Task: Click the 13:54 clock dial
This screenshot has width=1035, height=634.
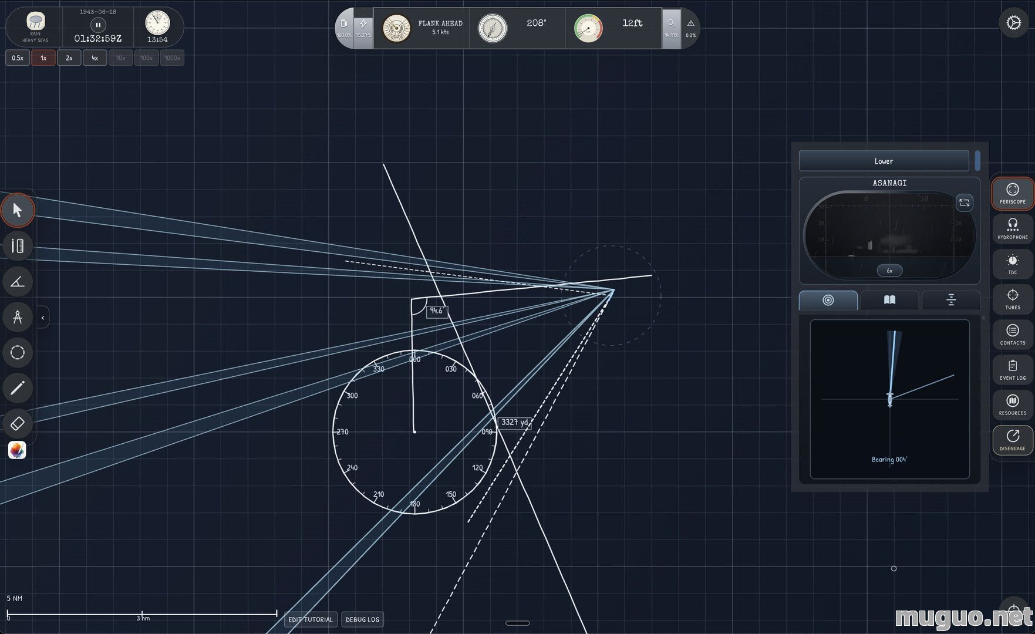Action: pos(157,23)
